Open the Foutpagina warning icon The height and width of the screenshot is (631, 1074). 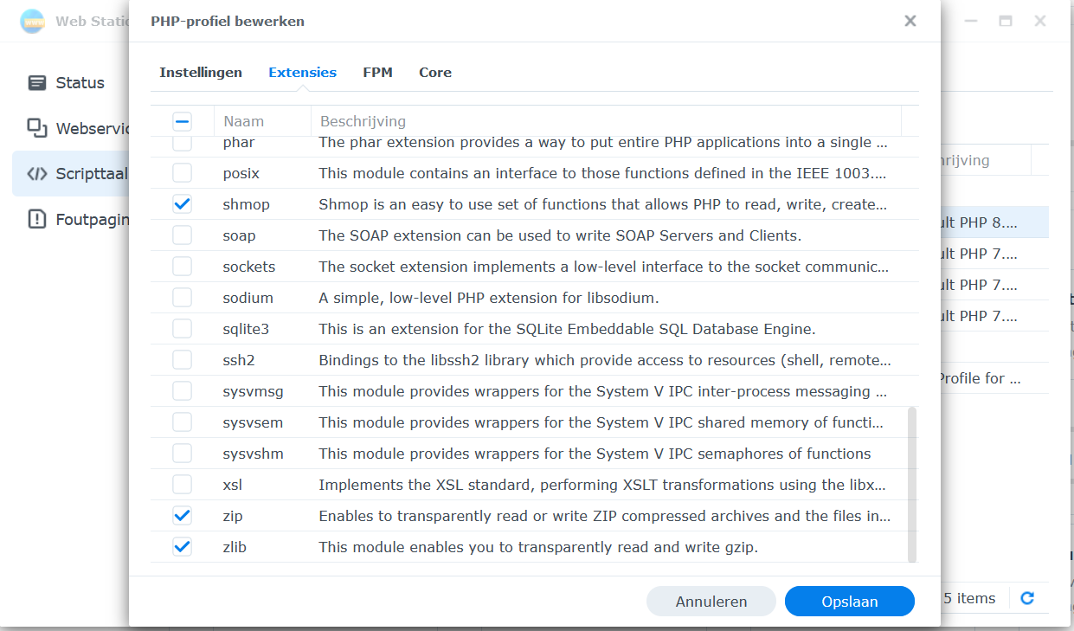point(37,219)
